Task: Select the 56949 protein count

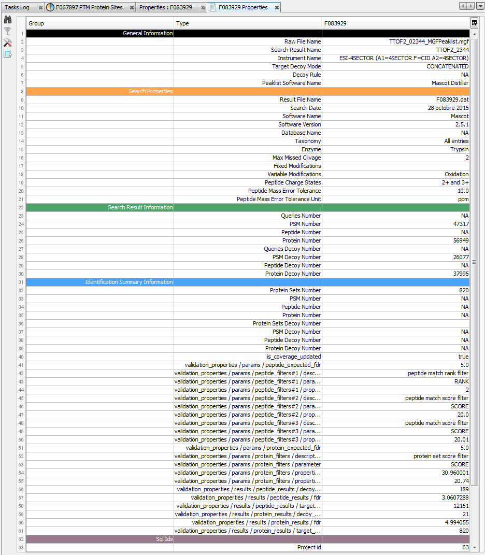Action: (x=396, y=240)
